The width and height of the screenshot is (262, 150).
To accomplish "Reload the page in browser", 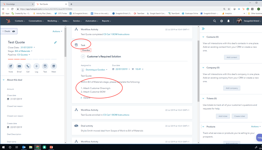I will [x=12, y=9].
